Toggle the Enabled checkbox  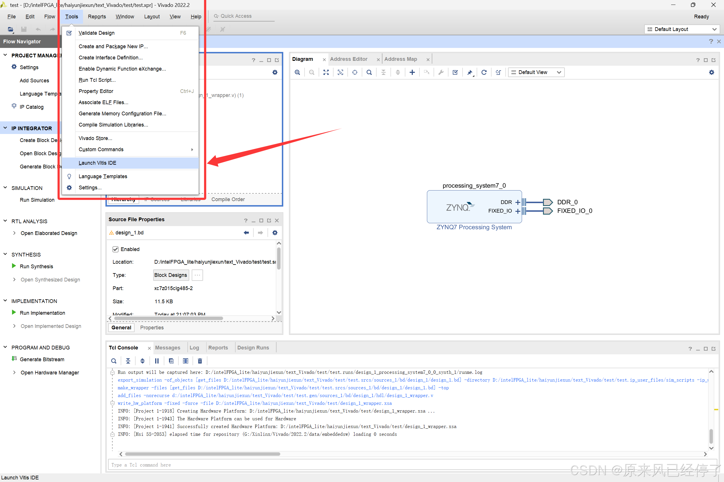point(115,249)
